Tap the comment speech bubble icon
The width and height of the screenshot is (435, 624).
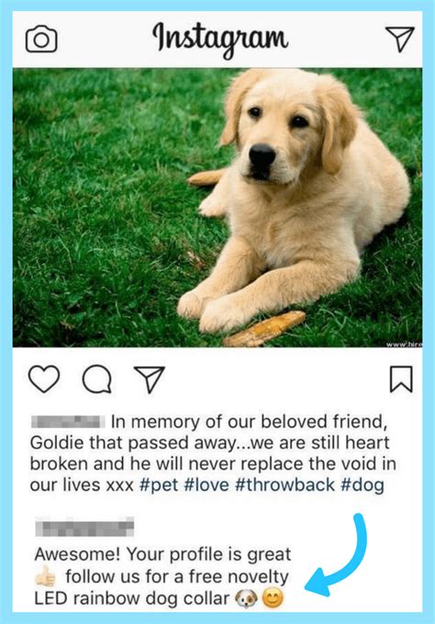click(97, 379)
